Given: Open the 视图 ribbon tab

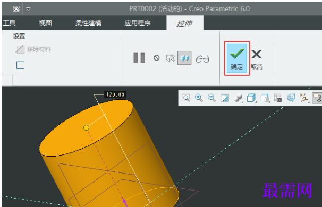Looking at the screenshot, I should click(x=45, y=23).
